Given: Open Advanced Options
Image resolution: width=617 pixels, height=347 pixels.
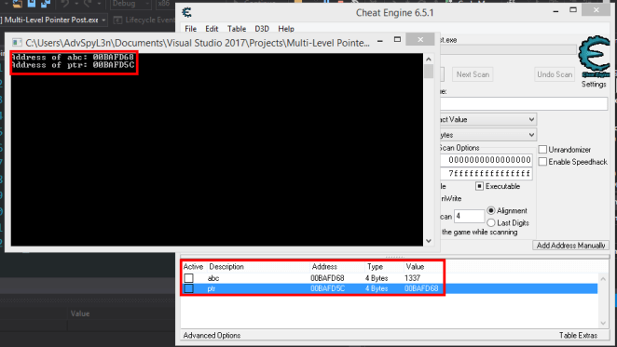Looking at the screenshot, I should point(212,335).
